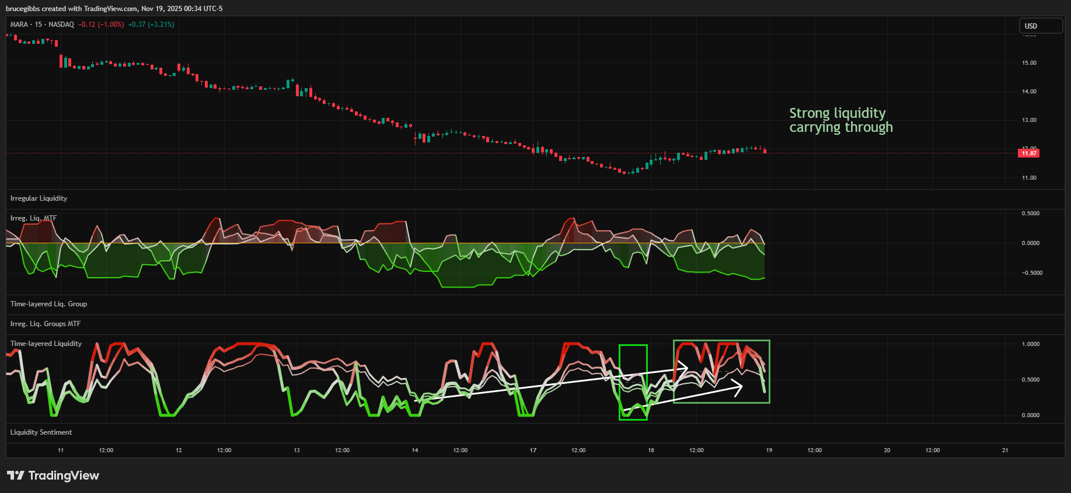Select the Irreg. Liq. MTF legend label
Viewport: 1071px width, 493px height.
coord(33,218)
